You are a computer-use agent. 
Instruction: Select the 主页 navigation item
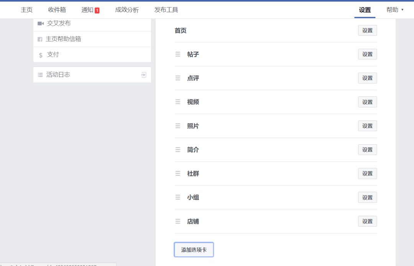[x=26, y=10]
